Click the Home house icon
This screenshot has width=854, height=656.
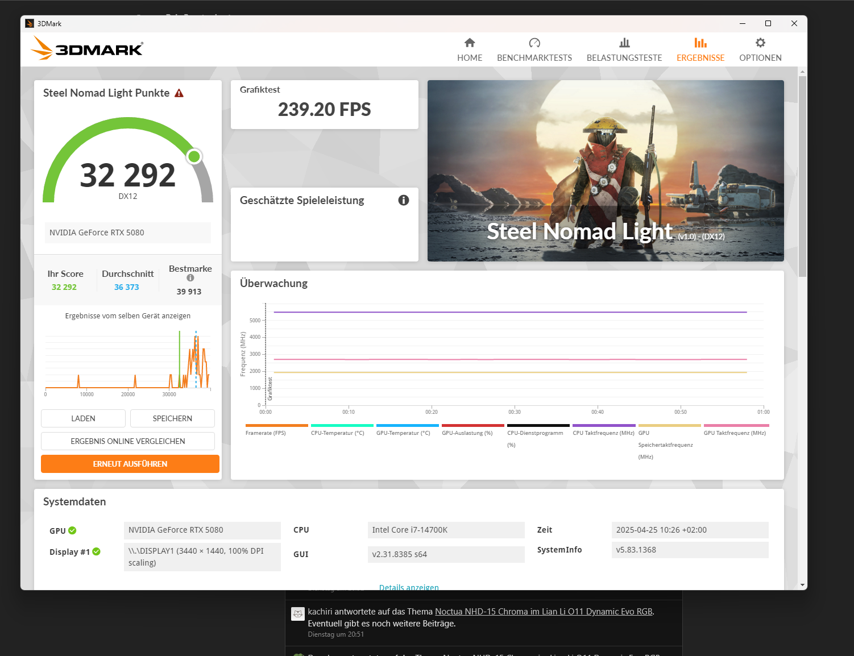click(x=470, y=43)
